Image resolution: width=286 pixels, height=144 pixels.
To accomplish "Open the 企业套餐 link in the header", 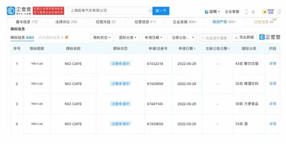I will pos(232,12).
